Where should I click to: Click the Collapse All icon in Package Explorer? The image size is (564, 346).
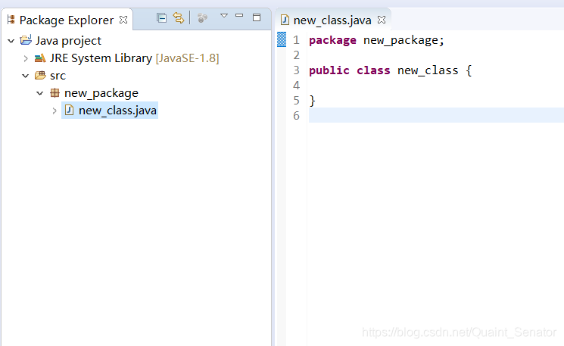pos(161,17)
